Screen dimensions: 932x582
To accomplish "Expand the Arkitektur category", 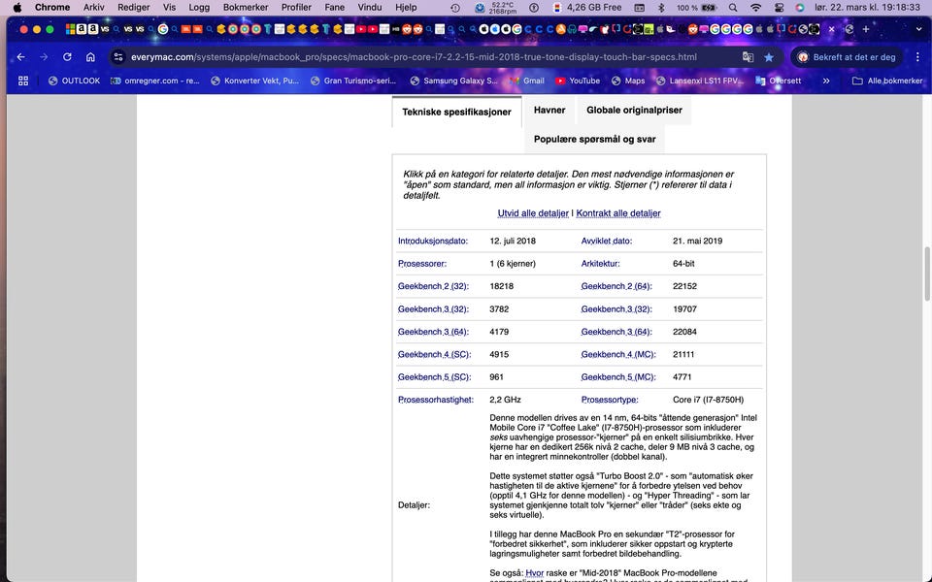I will tap(600, 264).
